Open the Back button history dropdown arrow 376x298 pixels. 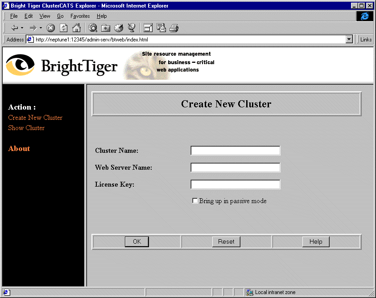22,28
